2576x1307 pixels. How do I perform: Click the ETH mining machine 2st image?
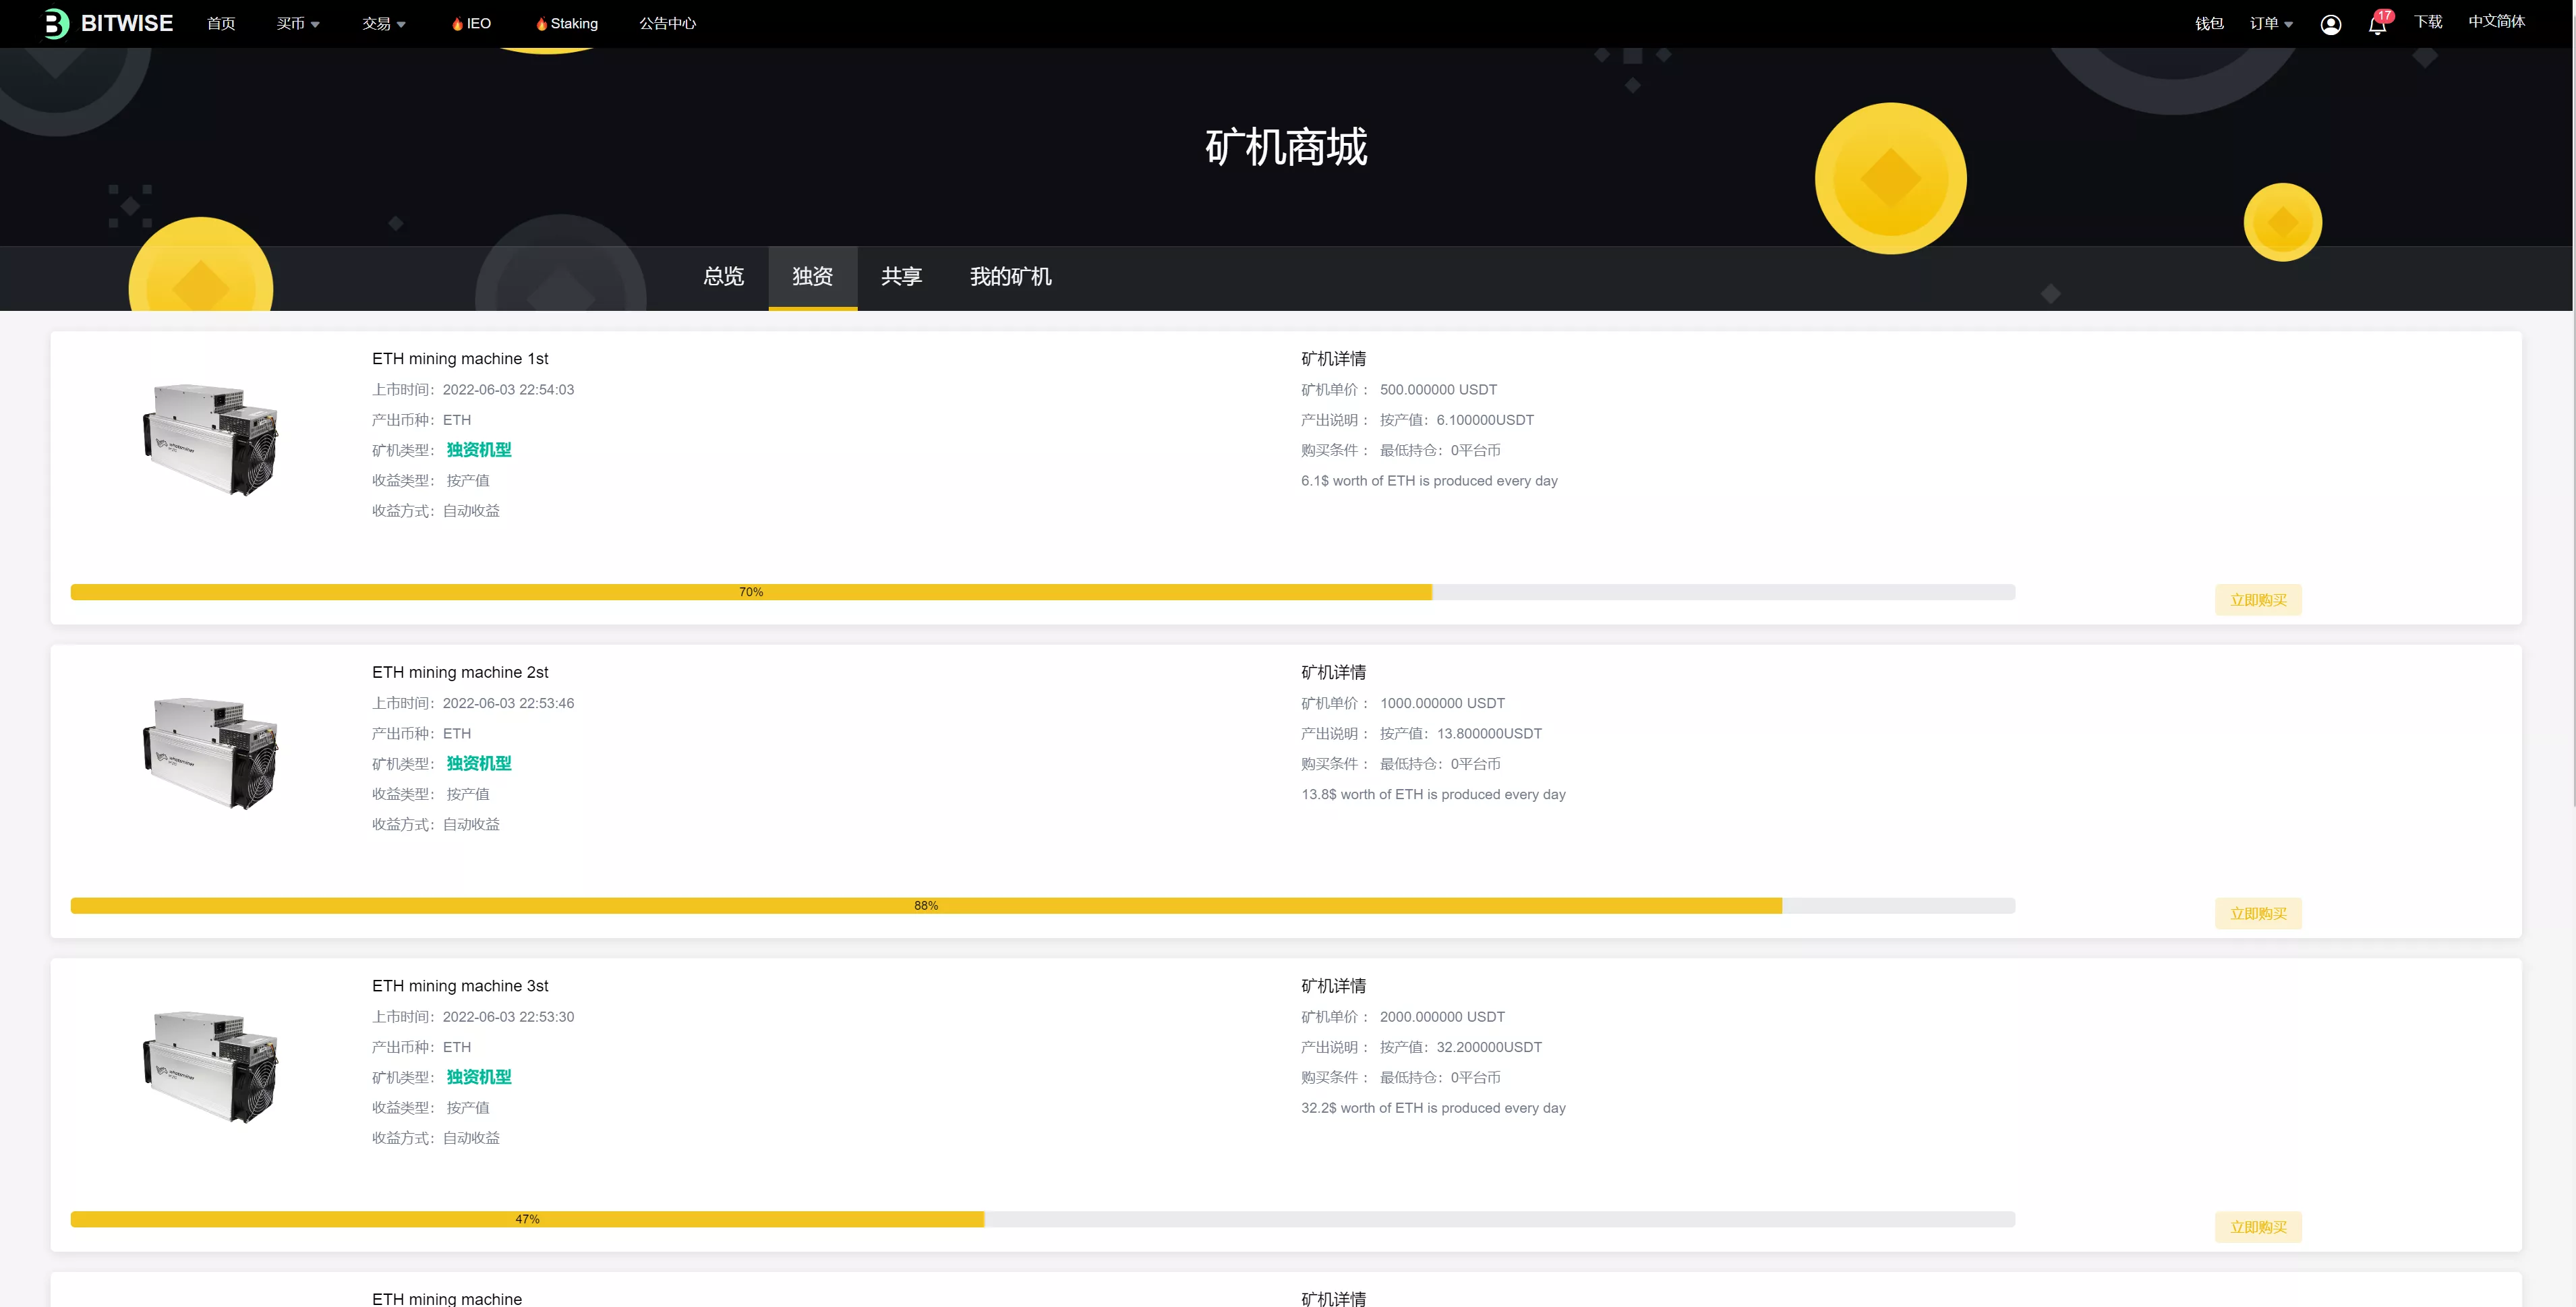211,752
